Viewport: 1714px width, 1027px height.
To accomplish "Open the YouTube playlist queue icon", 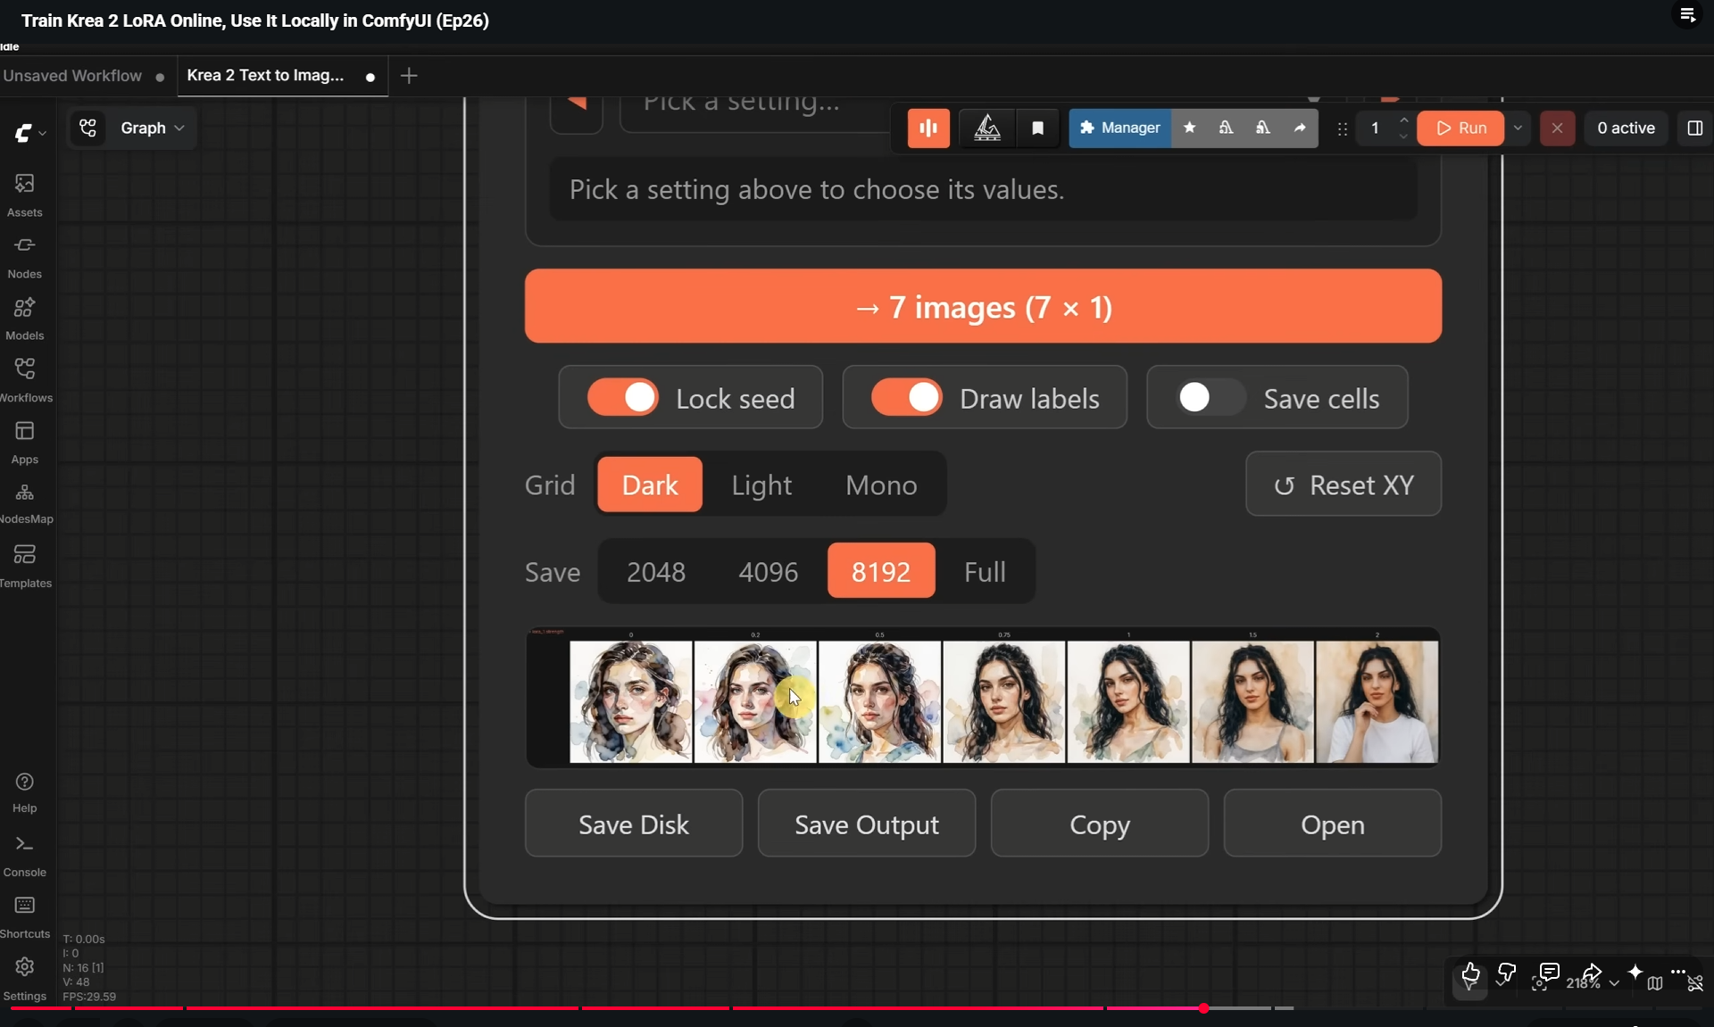I will [x=1687, y=14].
